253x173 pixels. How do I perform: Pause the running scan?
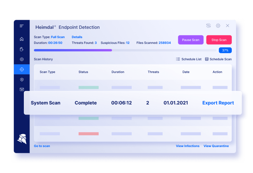[191, 40]
